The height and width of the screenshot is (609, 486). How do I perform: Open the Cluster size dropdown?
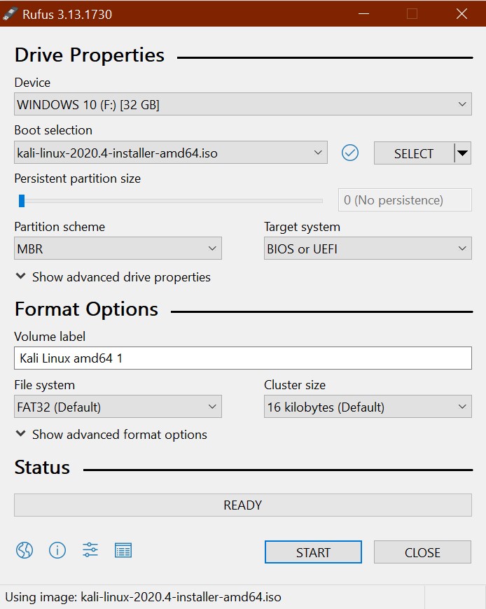click(x=368, y=407)
